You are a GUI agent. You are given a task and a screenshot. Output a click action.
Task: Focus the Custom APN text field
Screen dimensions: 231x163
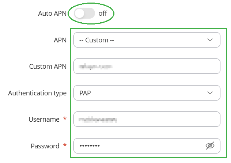click(x=147, y=67)
